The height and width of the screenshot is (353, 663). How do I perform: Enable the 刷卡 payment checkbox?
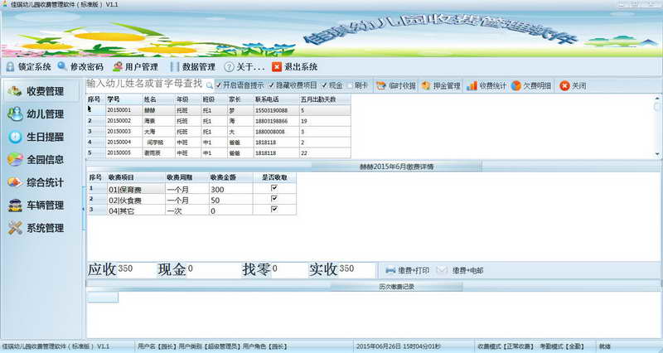pyautogui.click(x=351, y=85)
